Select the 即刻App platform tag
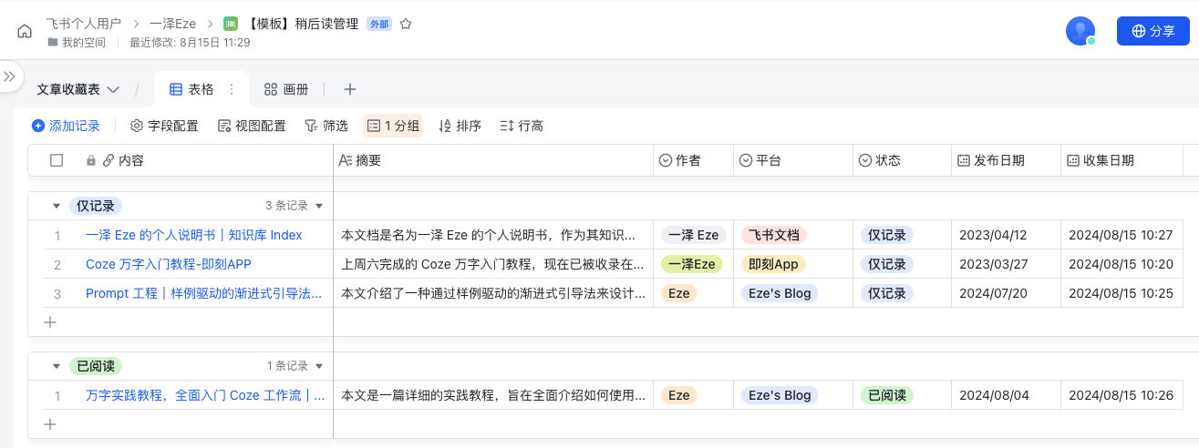 773,264
